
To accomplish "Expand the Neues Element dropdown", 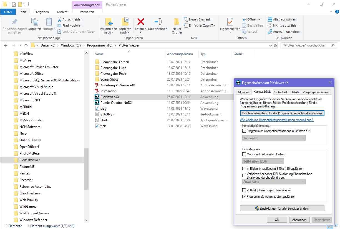I will (x=212, y=19).
